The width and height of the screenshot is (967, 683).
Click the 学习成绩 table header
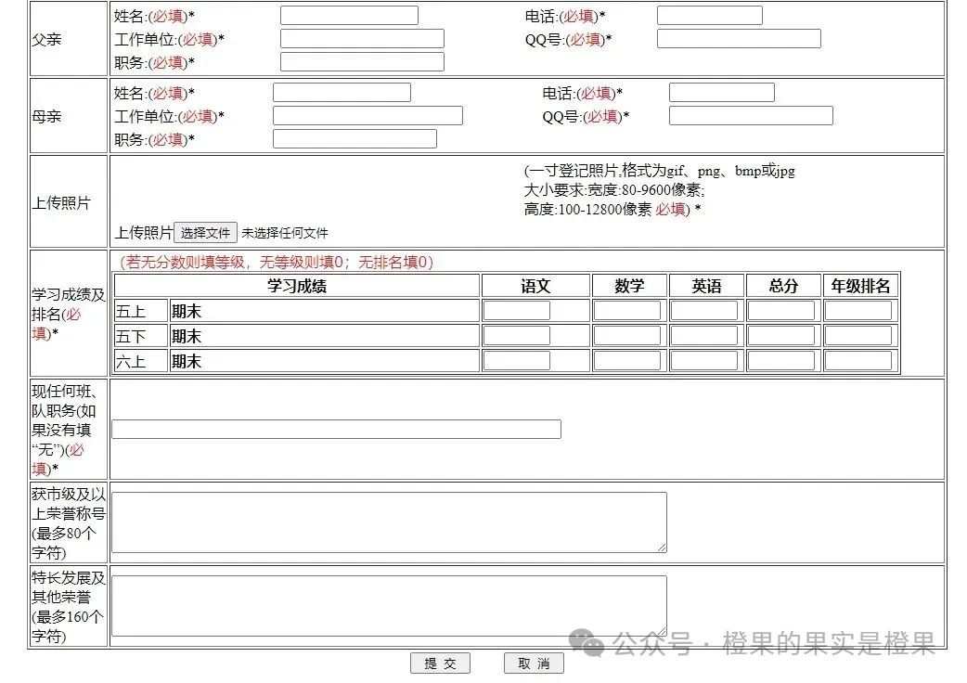297,286
